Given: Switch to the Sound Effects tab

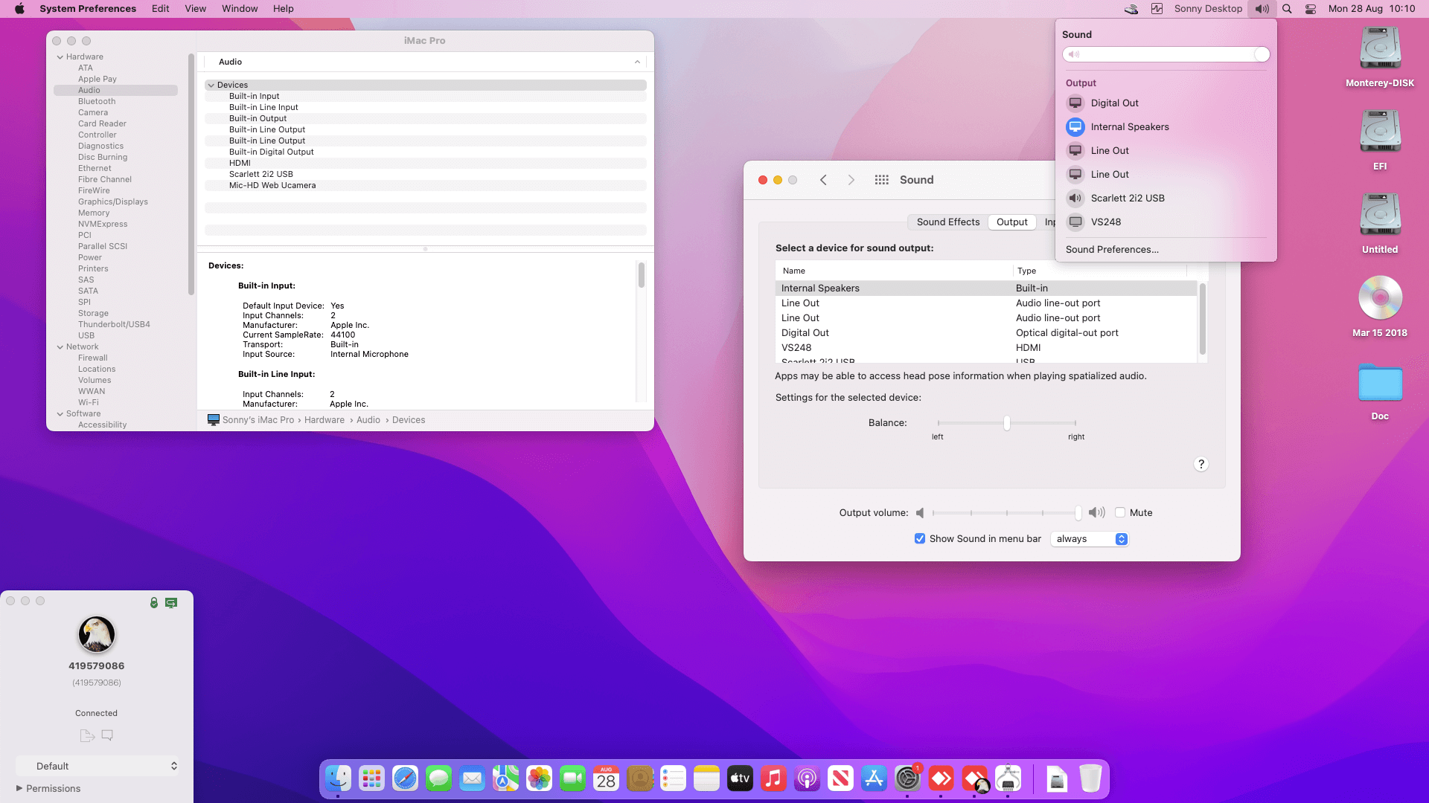Looking at the screenshot, I should pos(947,222).
